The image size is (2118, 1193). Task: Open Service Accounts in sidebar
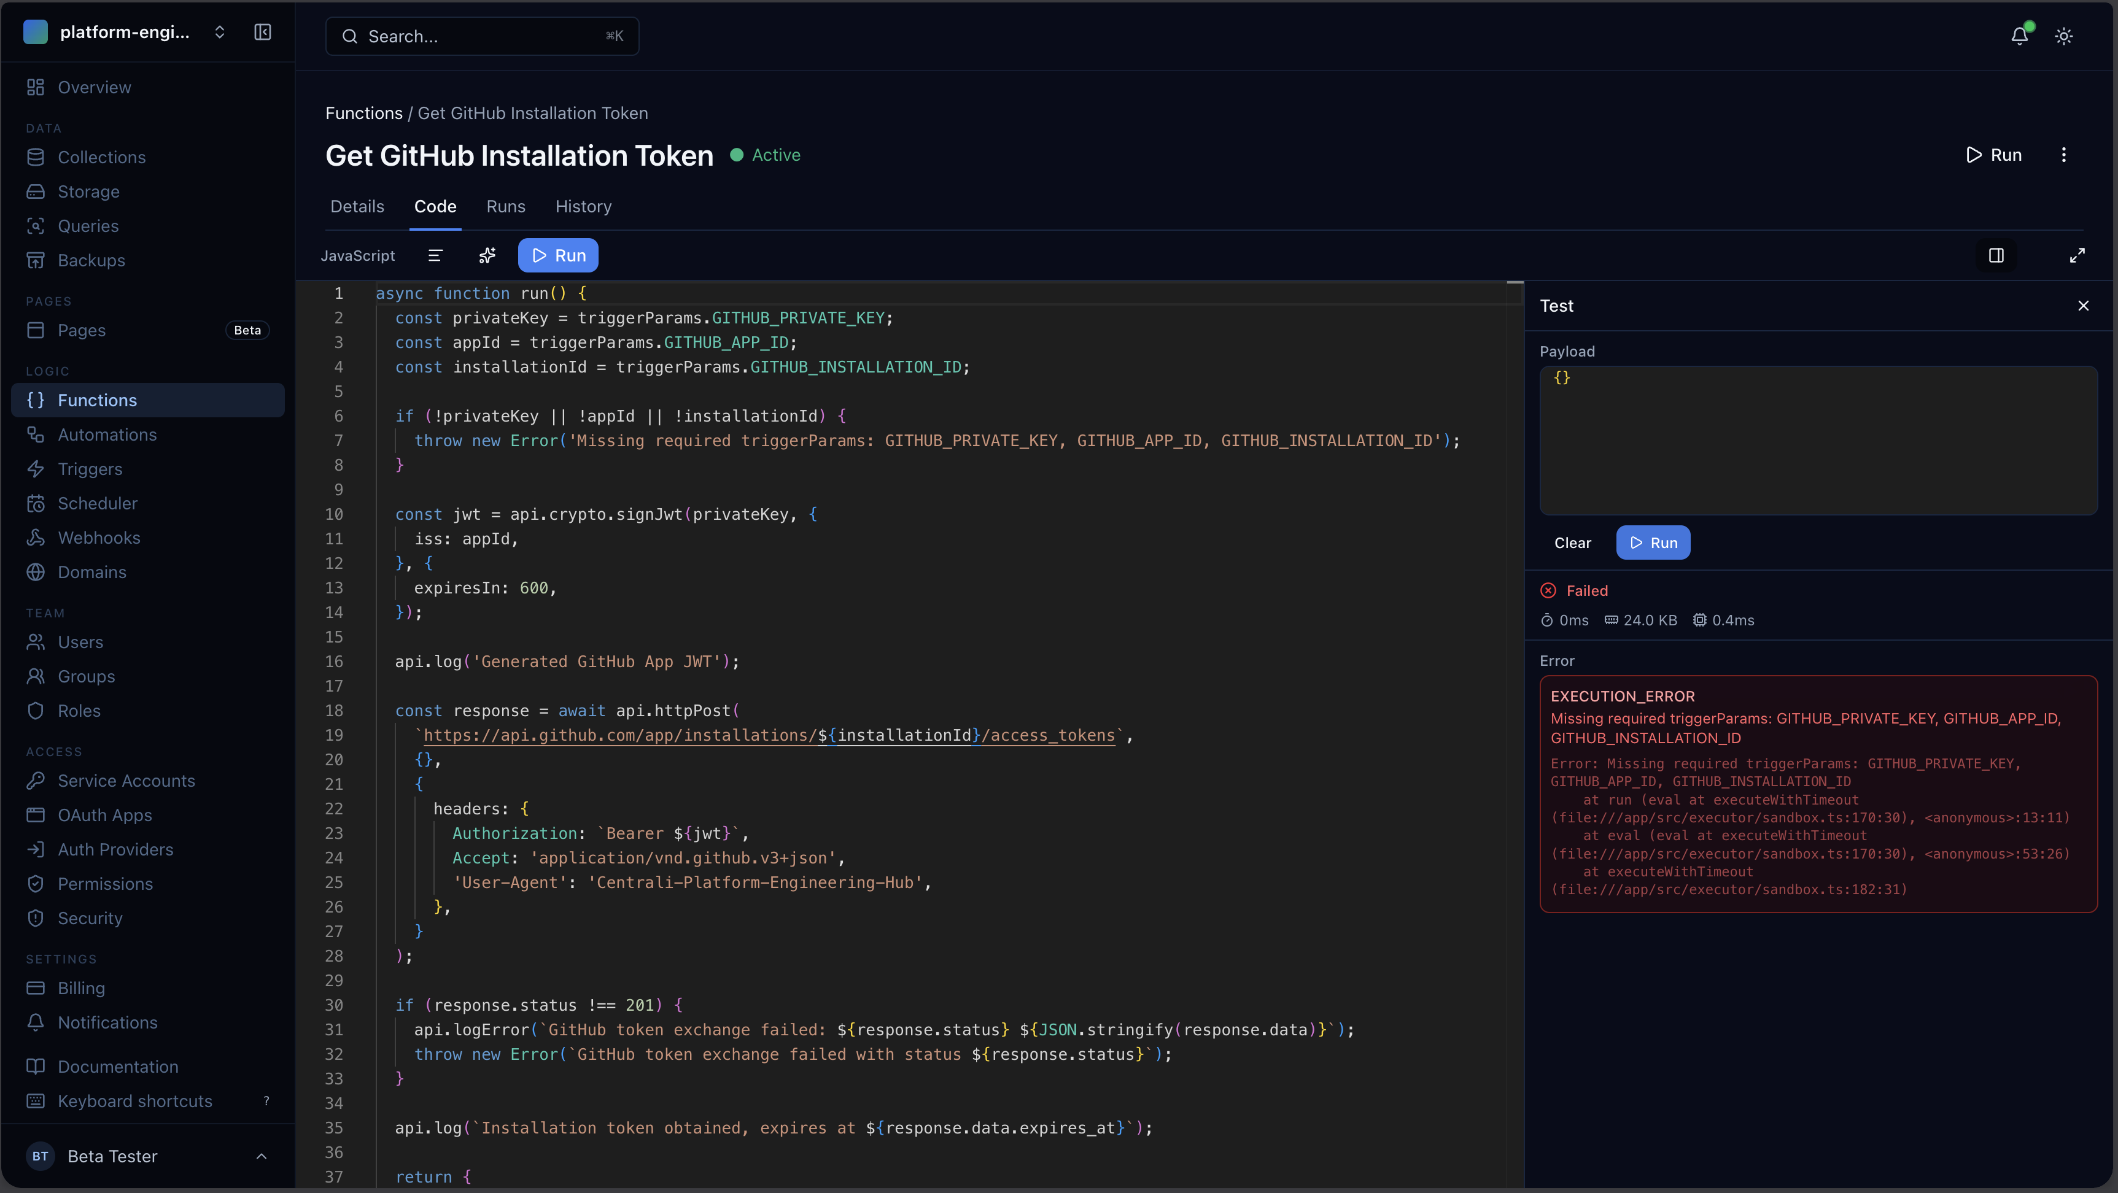click(148, 781)
